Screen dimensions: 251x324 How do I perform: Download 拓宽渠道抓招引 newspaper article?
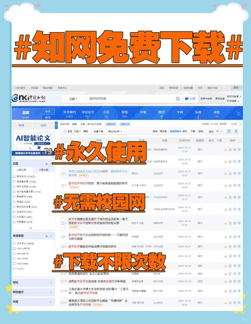(225, 273)
